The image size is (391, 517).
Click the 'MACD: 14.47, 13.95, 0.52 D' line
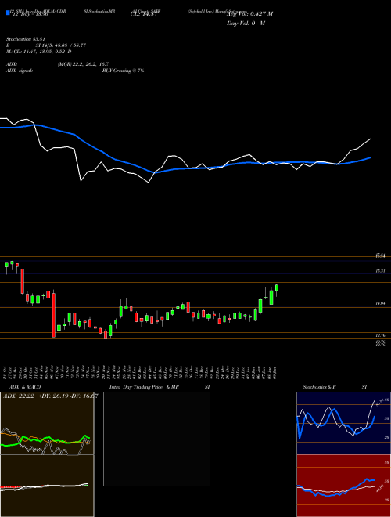[x=39, y=52]
